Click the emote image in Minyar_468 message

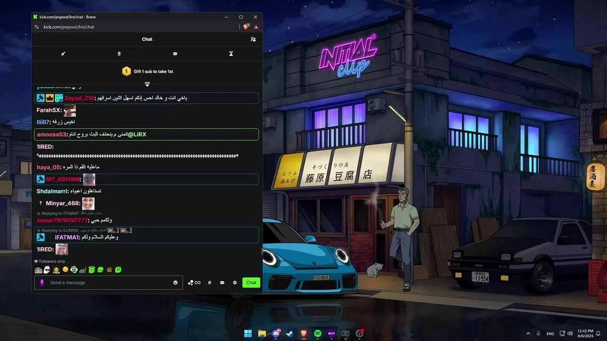click(x=88, y=204)
